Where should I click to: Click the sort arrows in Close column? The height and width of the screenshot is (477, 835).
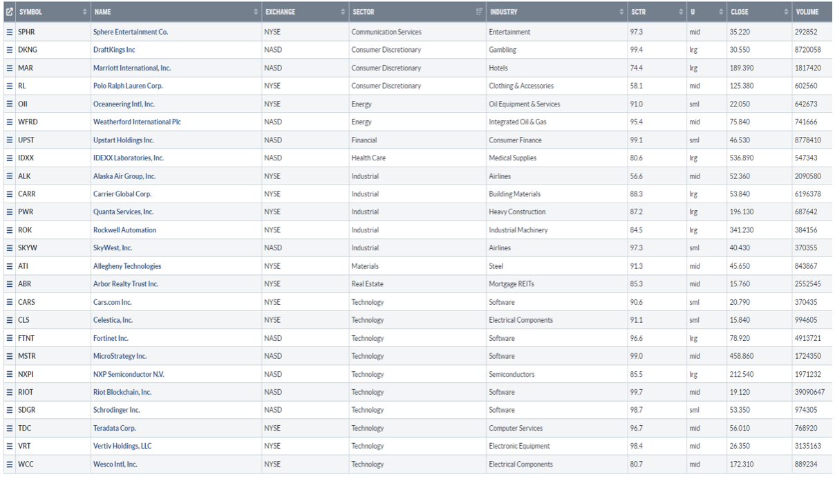click(786, 12)
